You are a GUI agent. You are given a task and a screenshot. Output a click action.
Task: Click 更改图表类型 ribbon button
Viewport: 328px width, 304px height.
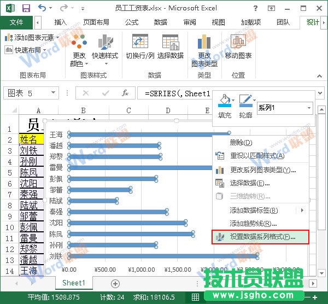click(x=204, y=51)
